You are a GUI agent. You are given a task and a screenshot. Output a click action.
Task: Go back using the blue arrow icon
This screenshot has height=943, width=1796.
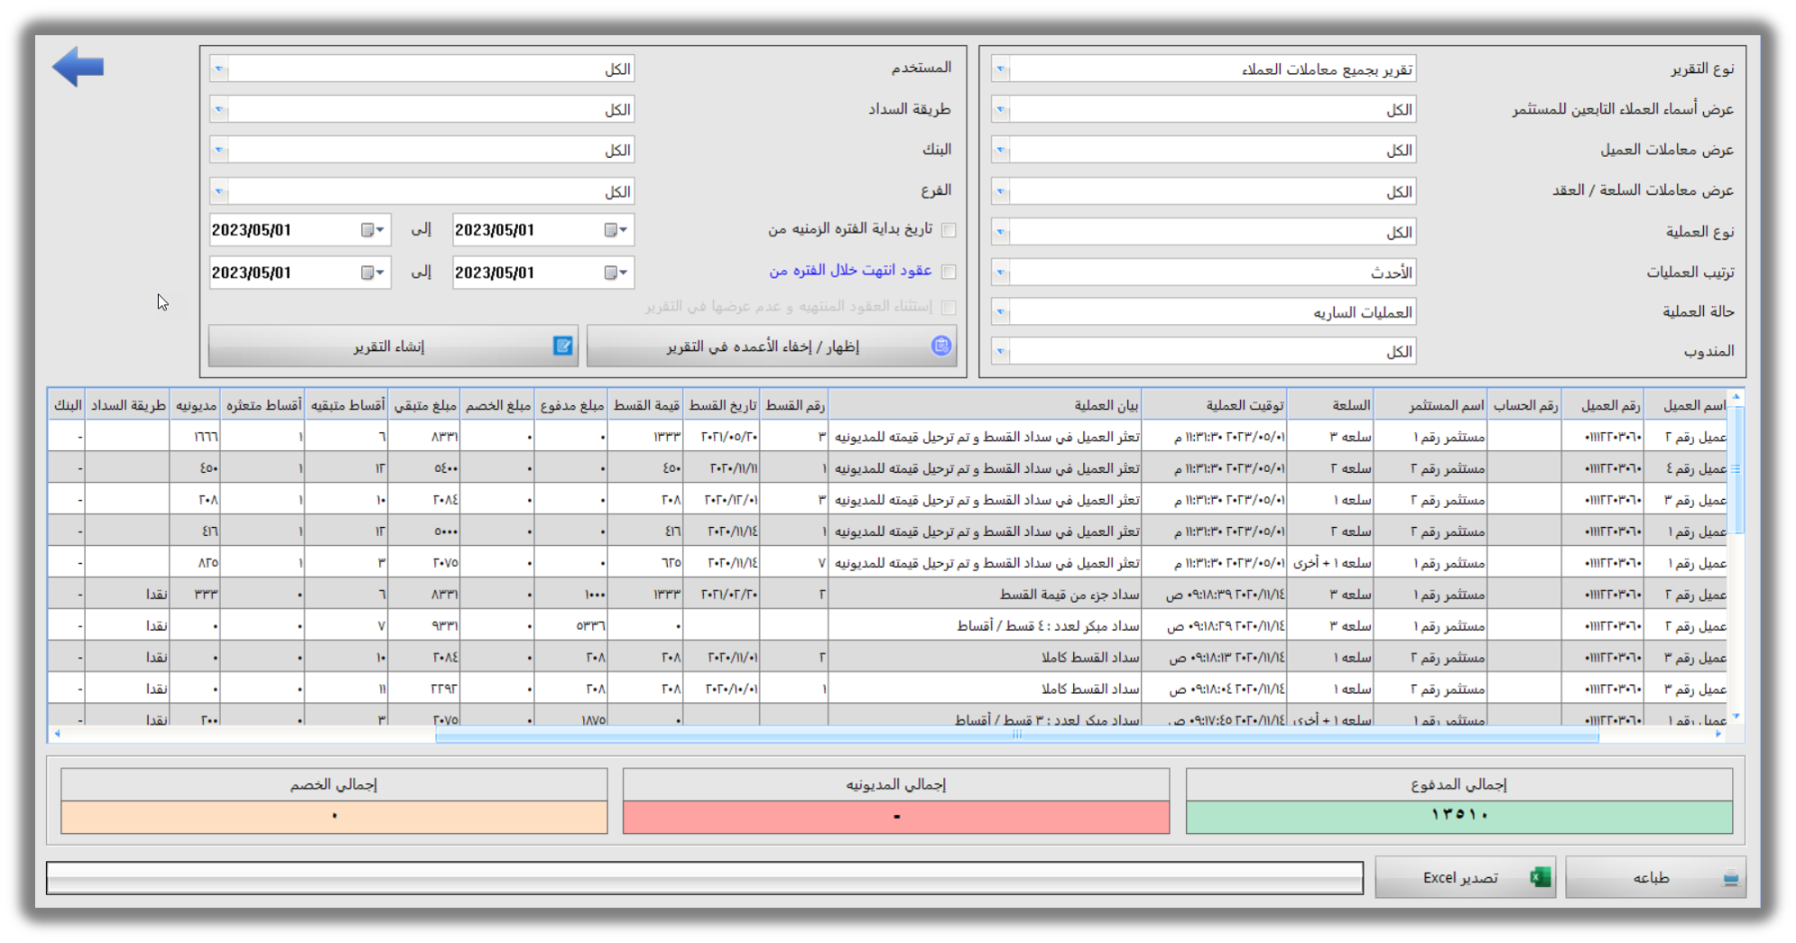(79, 67)
